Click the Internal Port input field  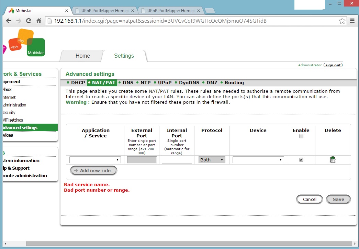click(x=177, y=159)
